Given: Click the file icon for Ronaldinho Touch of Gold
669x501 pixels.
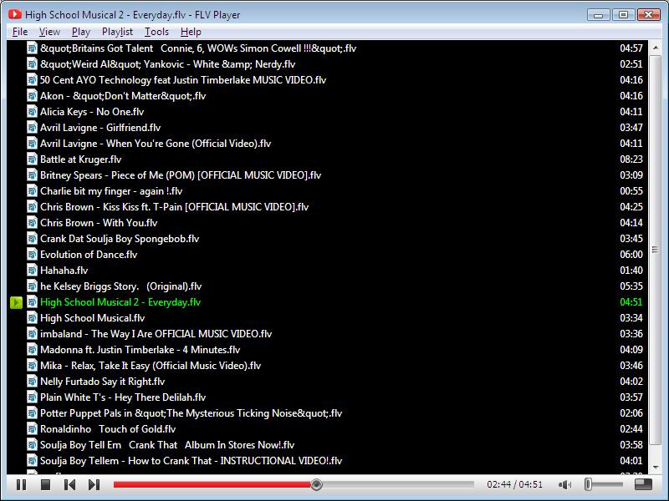Looking at the screenshot, I should click(x=32, y=429).
